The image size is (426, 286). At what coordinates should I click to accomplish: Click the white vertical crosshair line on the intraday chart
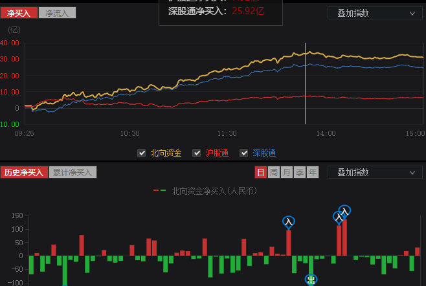(x=305, y=83)
